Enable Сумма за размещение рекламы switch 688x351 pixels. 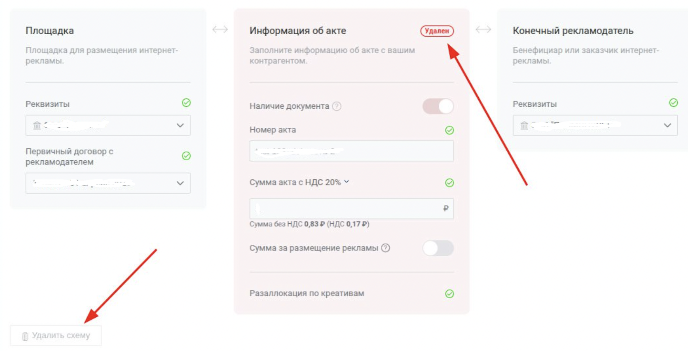click(x=438, y=248)
